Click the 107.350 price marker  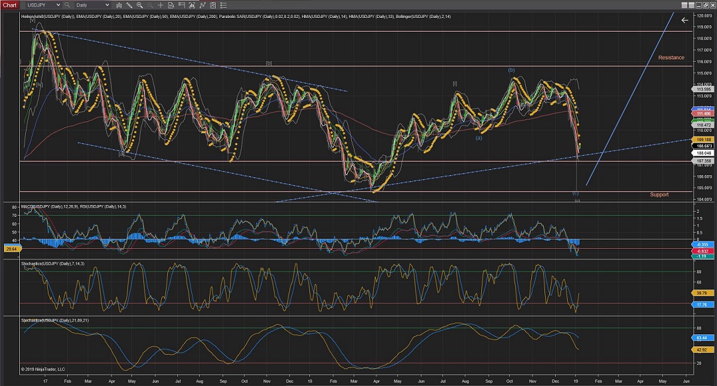[704, 161]
